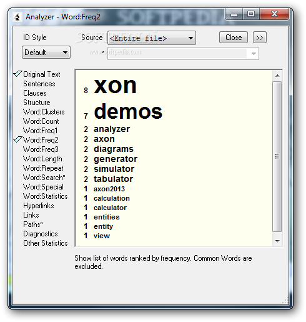Select the Clauses view
This screenshot has height=322, width=306.
pyautogui.click(x=35, y=93)
